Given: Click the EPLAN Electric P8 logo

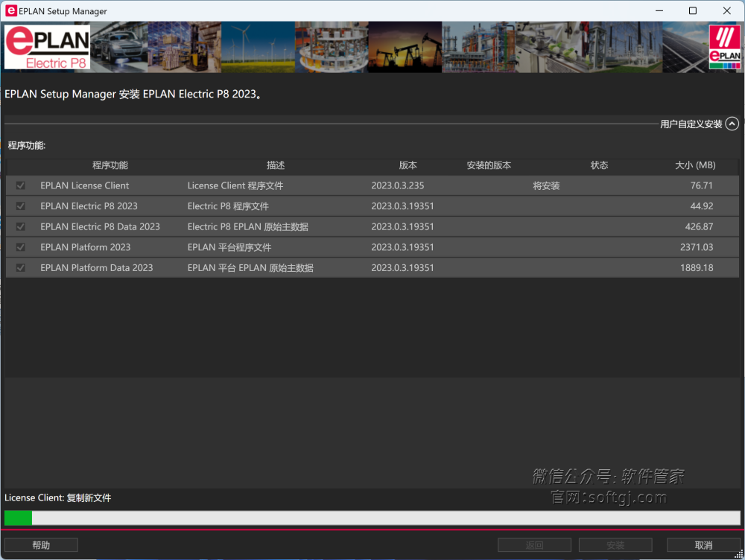Looking at the screenshot, I should pos(47,47).
